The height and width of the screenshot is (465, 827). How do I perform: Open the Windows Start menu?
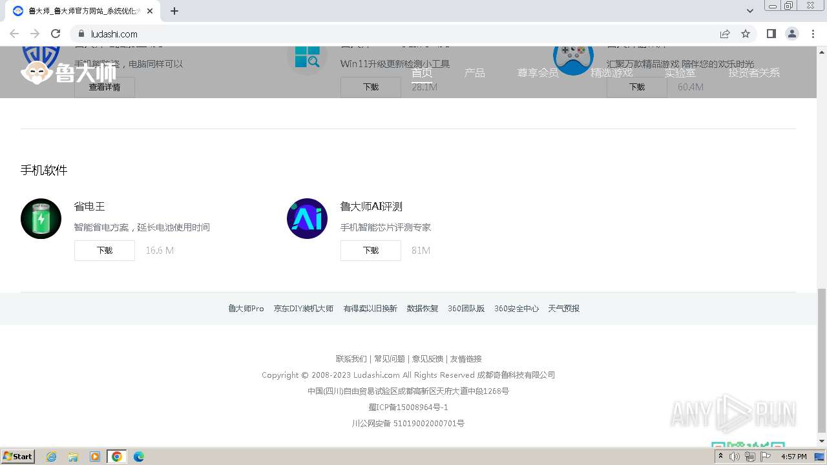tap(18, 457)
